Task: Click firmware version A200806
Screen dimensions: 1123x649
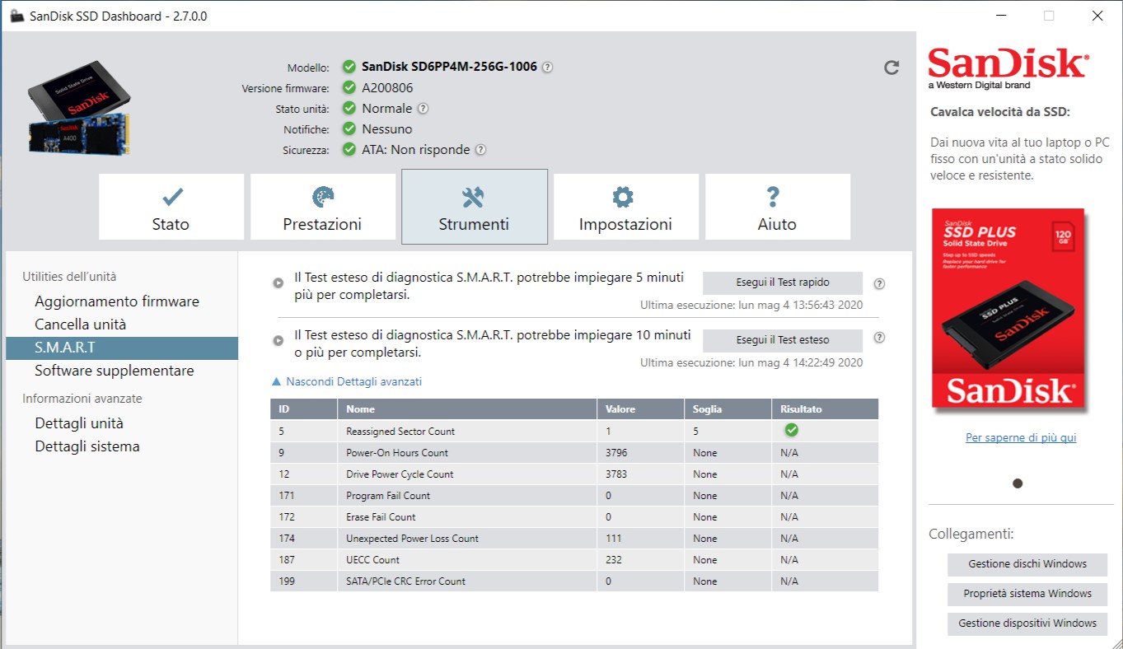Action: coord(387,88)
